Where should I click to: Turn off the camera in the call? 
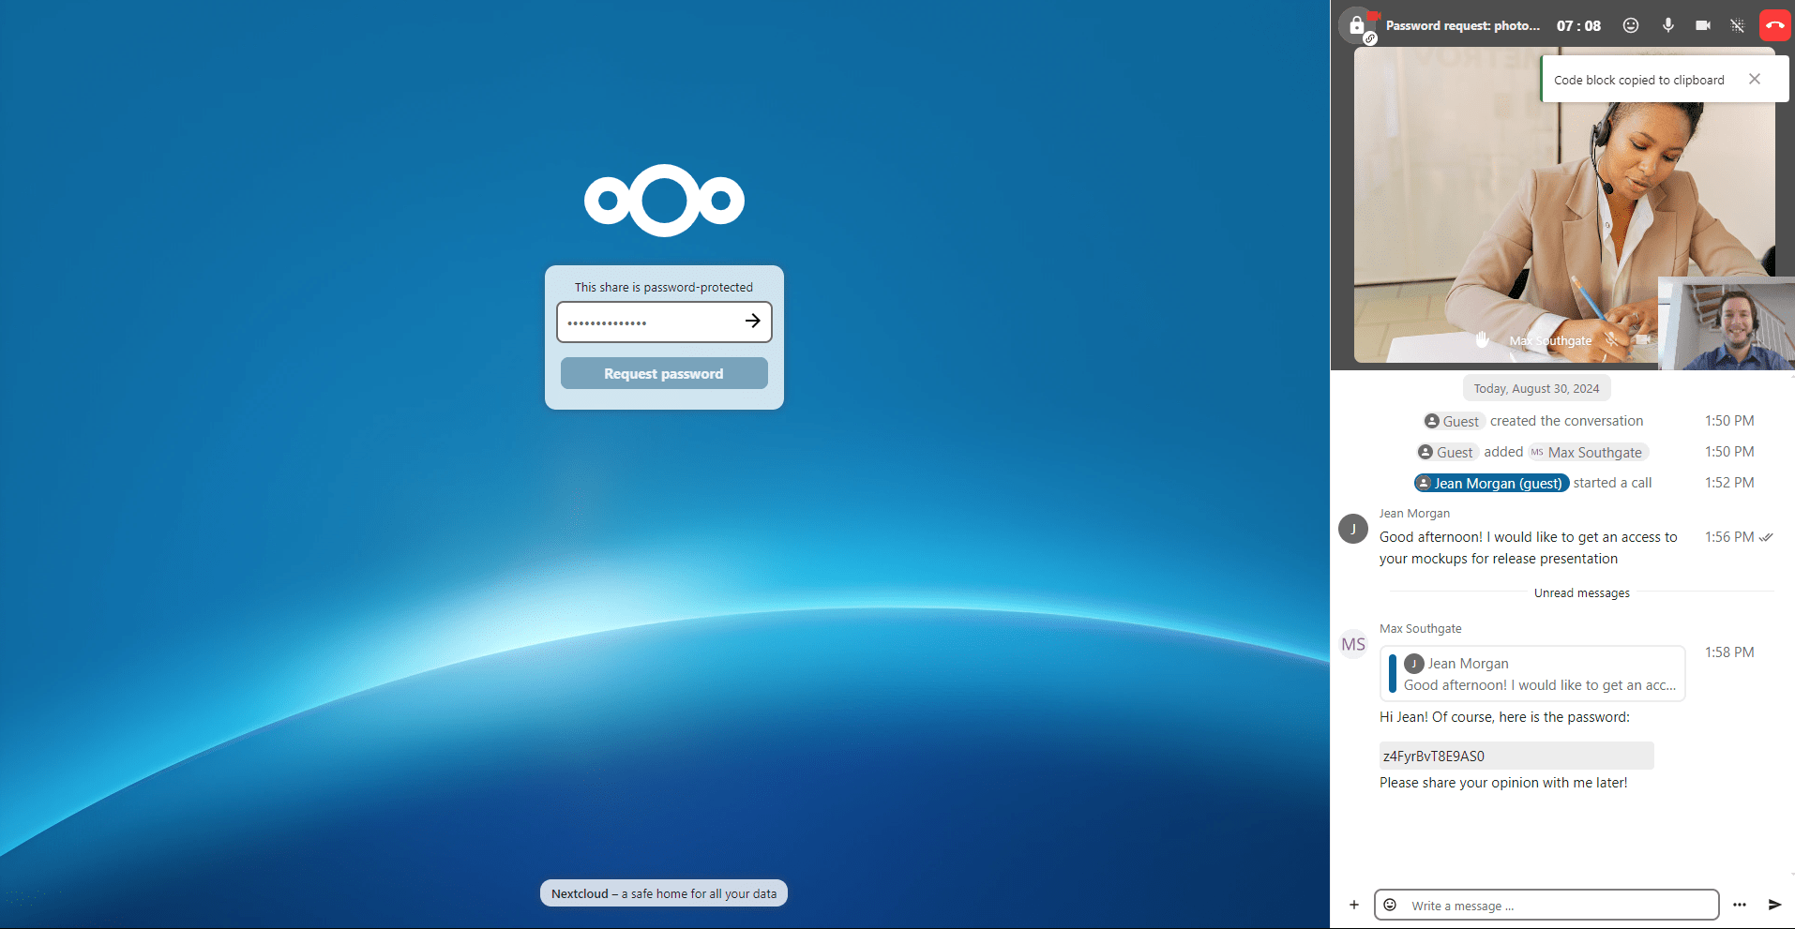[1703, 25]
